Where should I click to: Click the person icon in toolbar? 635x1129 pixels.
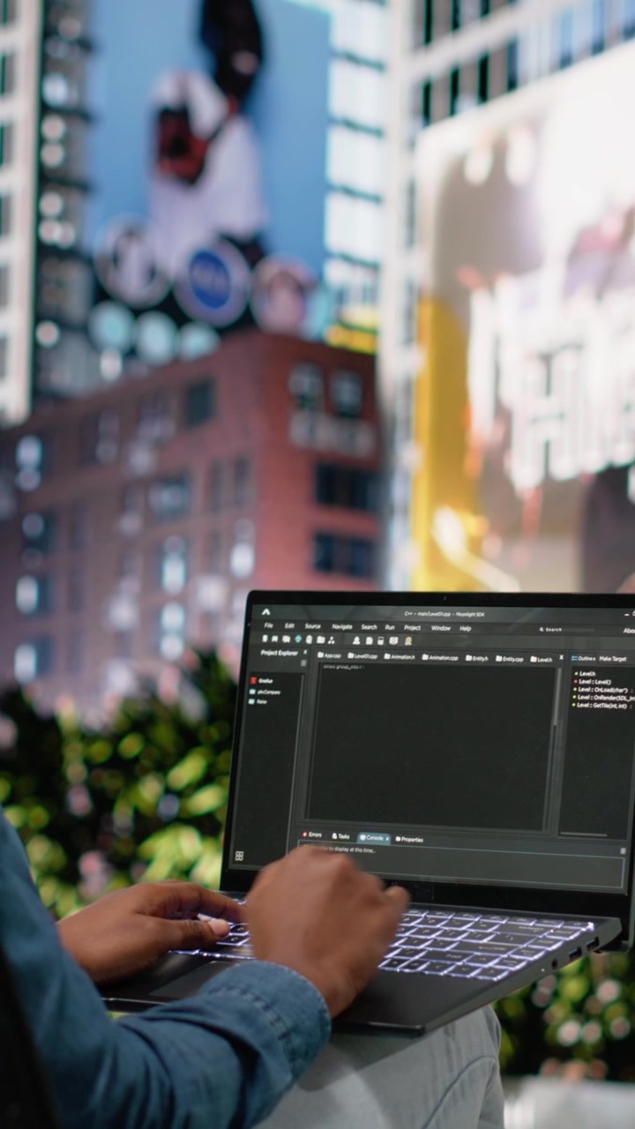pos(356,639)
